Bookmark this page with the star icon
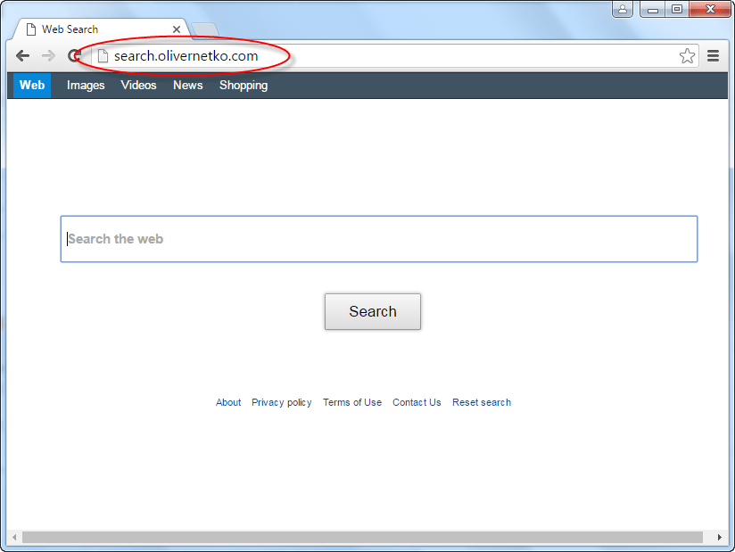The height and width of the screenshot is (552, 735). [x=687, y=56]
